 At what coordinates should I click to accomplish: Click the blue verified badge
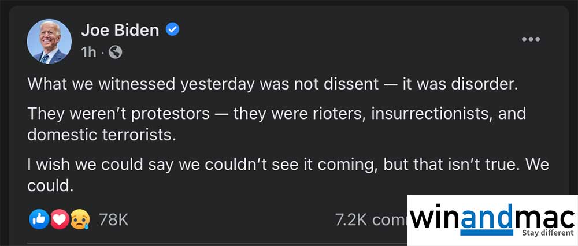(172, 29)
